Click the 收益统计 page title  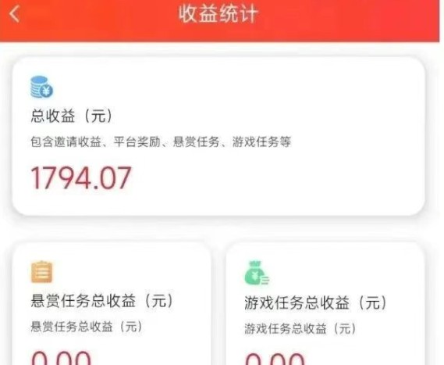(218, 14)
